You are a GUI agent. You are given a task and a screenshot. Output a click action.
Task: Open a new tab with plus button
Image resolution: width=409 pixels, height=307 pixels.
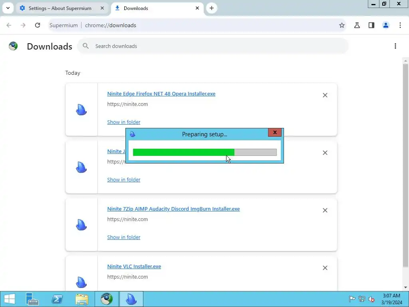[x=212, y=8]
